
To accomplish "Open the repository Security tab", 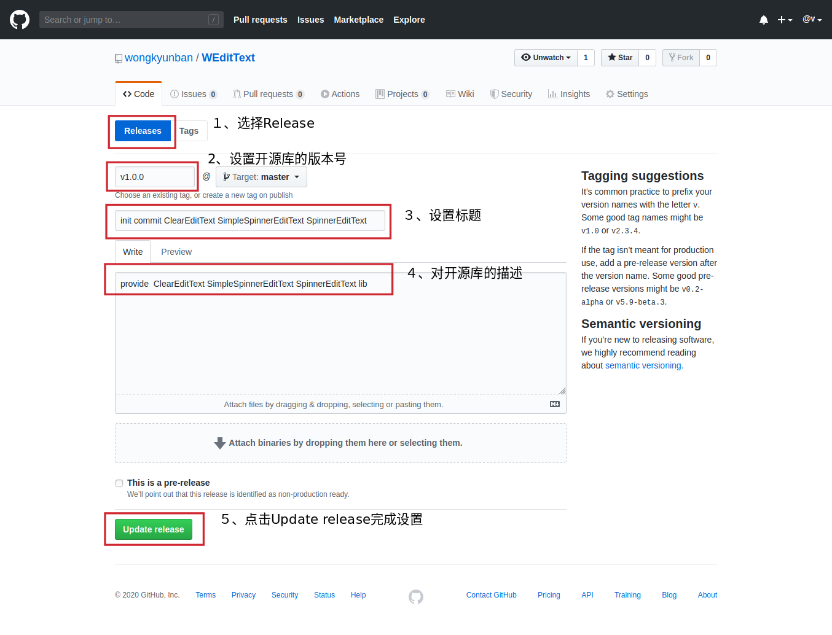I will tap(511, 94).
